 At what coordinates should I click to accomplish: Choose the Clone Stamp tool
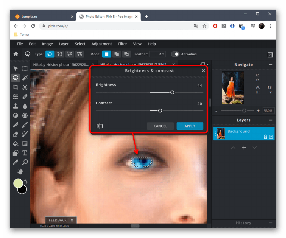(x=15, y=106)
